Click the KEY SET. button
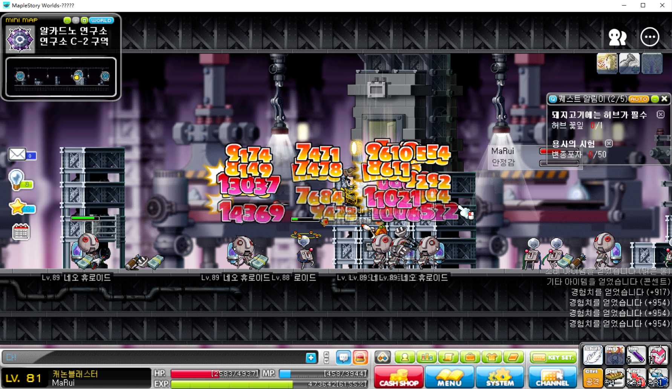Viewport: 672px width, 389px height. click(553, 357)
